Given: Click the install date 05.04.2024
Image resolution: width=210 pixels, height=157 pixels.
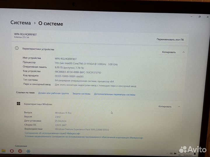Looking at the screenshot, I should [x=61, y=121].
